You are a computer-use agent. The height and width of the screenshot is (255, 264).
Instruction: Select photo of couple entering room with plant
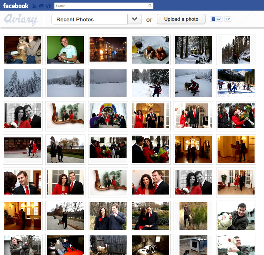pyautogui.click(x=236, y=183)
